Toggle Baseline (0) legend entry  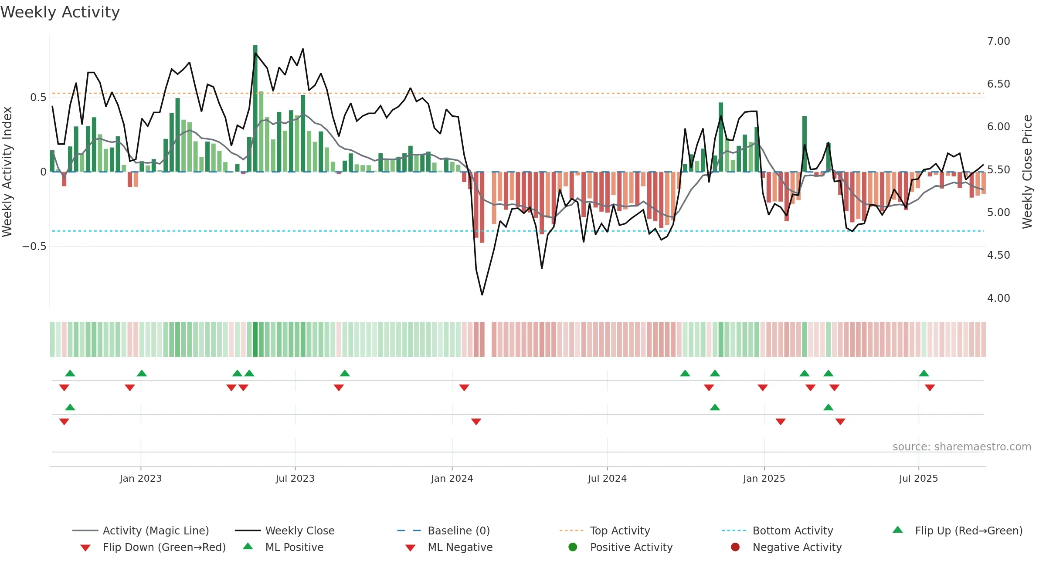[x=444, y=531]
